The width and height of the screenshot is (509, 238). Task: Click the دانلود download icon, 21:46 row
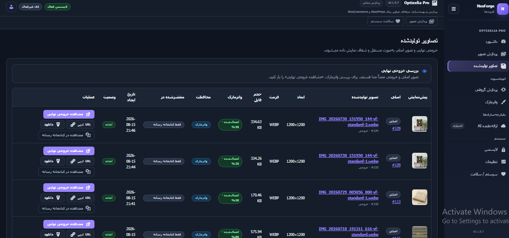(x=58, y=124)
